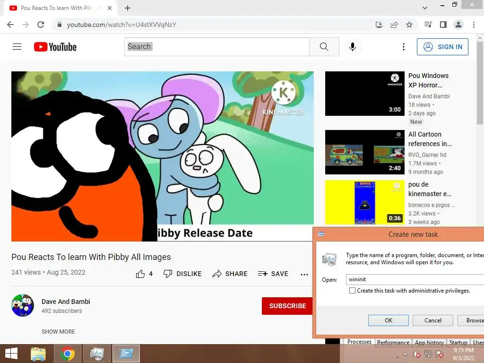The height and width of the screenshot is (363, 484).
Task: Enable administrative privileges checkbox
Action: click(x=352, y=291)
